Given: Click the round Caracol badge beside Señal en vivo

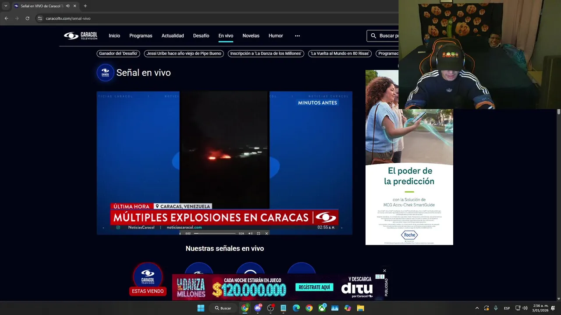Looking at the screenshot, I should click(105, 73).
